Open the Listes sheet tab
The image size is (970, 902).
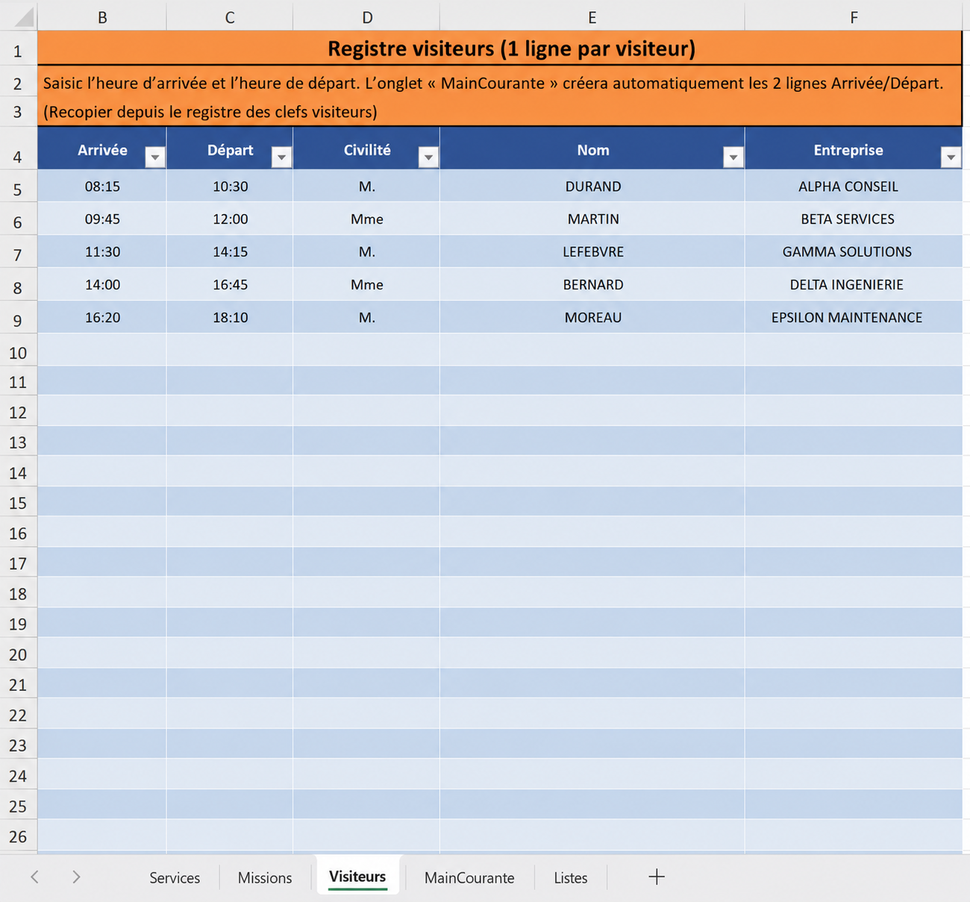point(571,877)
